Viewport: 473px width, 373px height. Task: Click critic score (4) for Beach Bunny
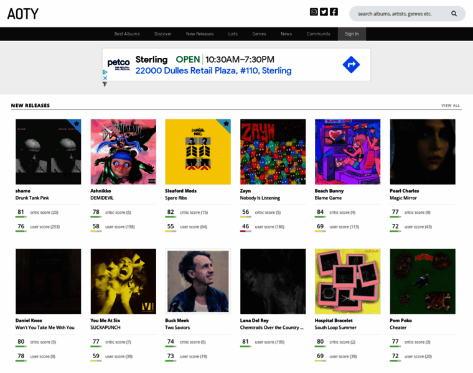coord(342,213)
